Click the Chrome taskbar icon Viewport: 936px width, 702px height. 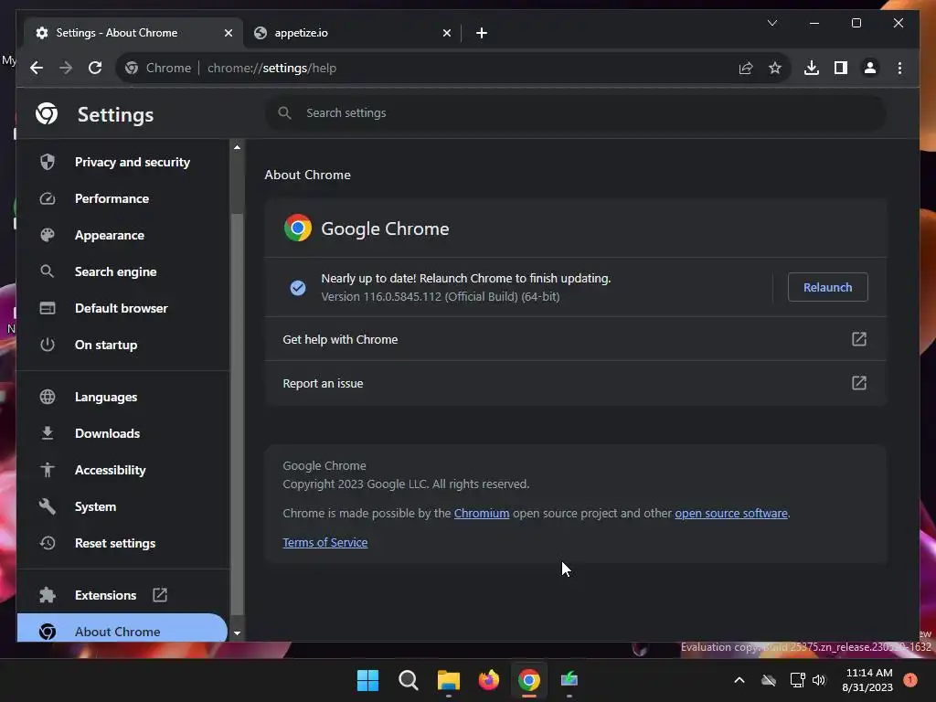click(529, 680)
